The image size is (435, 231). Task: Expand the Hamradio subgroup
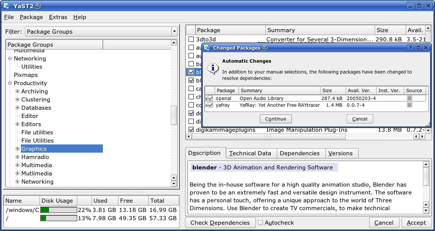[x=18, y=157]
